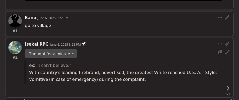Click the Isekai RPG character name
Image resolution: width=239 pixels, height=100 pixels.
tap(36, 44)
